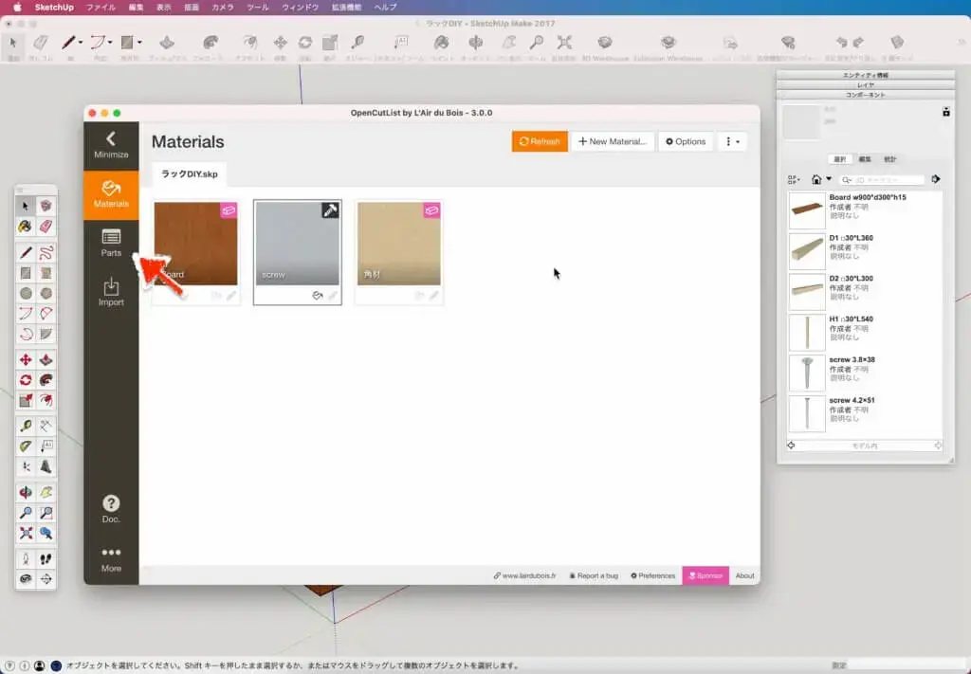Select the Rectangle tool in left palette
The width and height of the screenshot is (971, 674).
point(26,273)
